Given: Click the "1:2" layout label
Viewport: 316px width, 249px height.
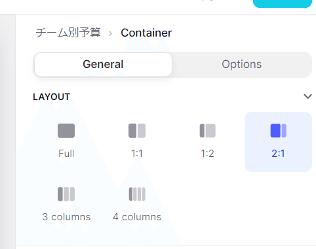Looking at the screenshot, I should coord(208,154).
